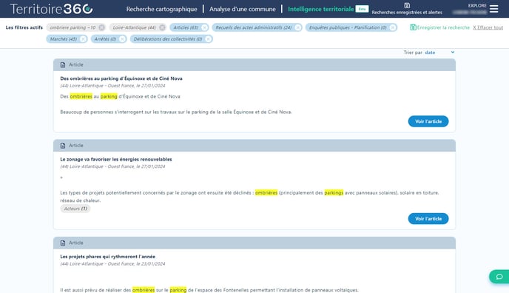Click document icon of first Article card
The height and width of the screenshot is (293, 509).
tap(63, 65)
